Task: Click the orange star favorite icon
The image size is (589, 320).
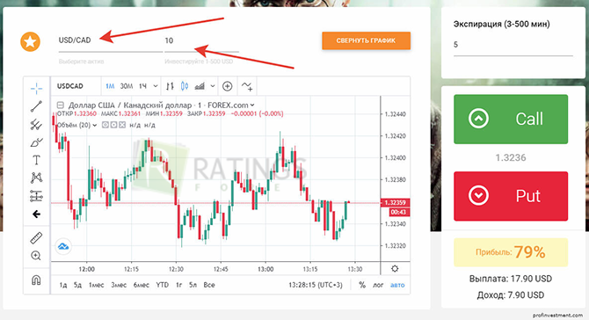Action: tap(30, 41)
